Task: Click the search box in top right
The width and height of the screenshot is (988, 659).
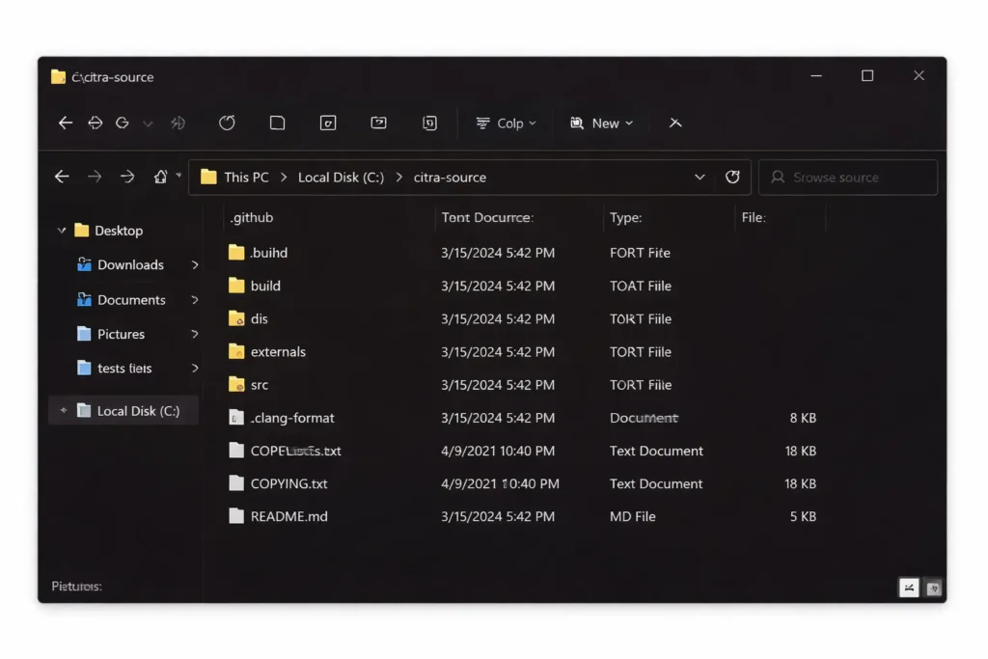Action: tap(847, 178)
